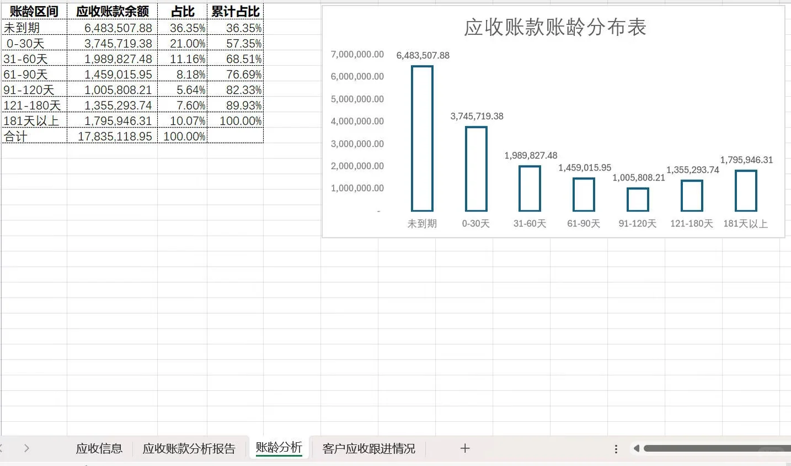The width and height of the screenshot is (791, 466).
Task: Select table cell 1,459,015.95
Action: click(113, 74)
